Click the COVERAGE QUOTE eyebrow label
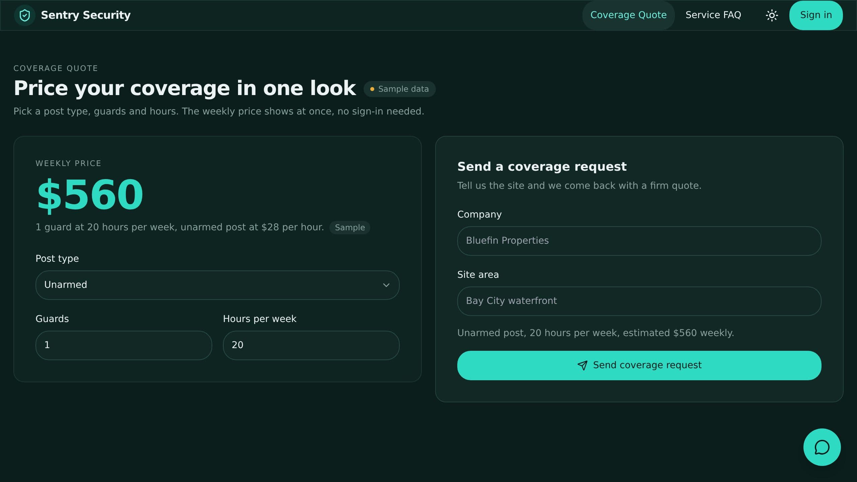This screenshot has height=482, width=857. 56,68
